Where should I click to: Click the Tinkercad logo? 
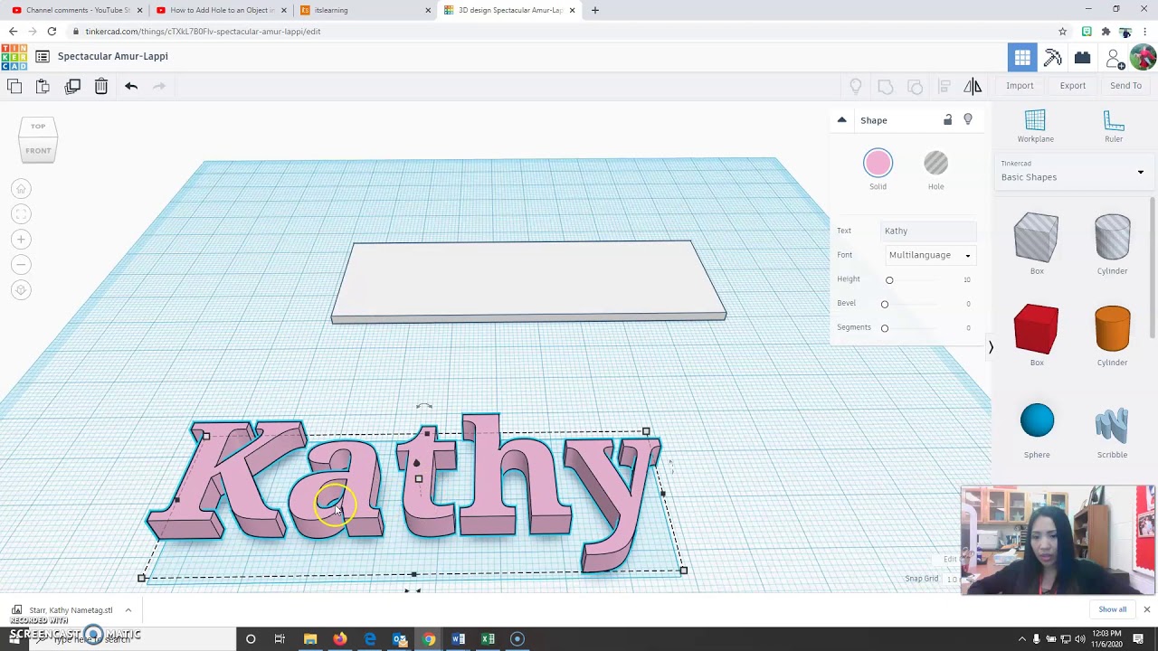(x=14, y=56)
